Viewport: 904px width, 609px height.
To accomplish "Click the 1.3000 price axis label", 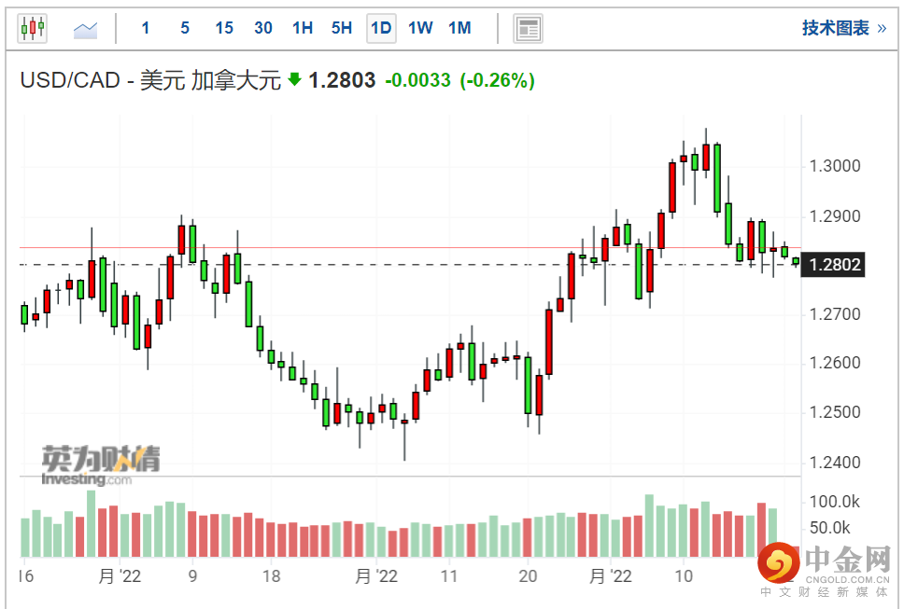I will click(x=836, y=167).
